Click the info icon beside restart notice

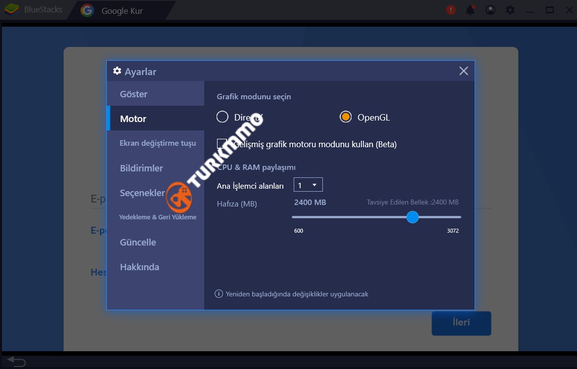(219, 294)
